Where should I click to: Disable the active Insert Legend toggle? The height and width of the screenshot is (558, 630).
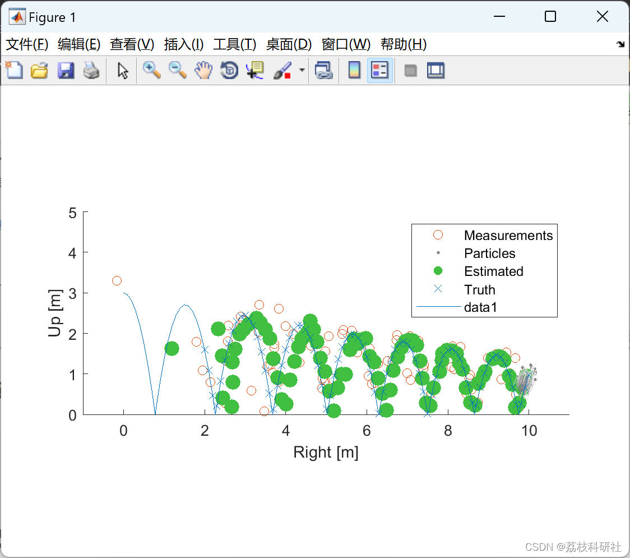(x=379, y=70)
